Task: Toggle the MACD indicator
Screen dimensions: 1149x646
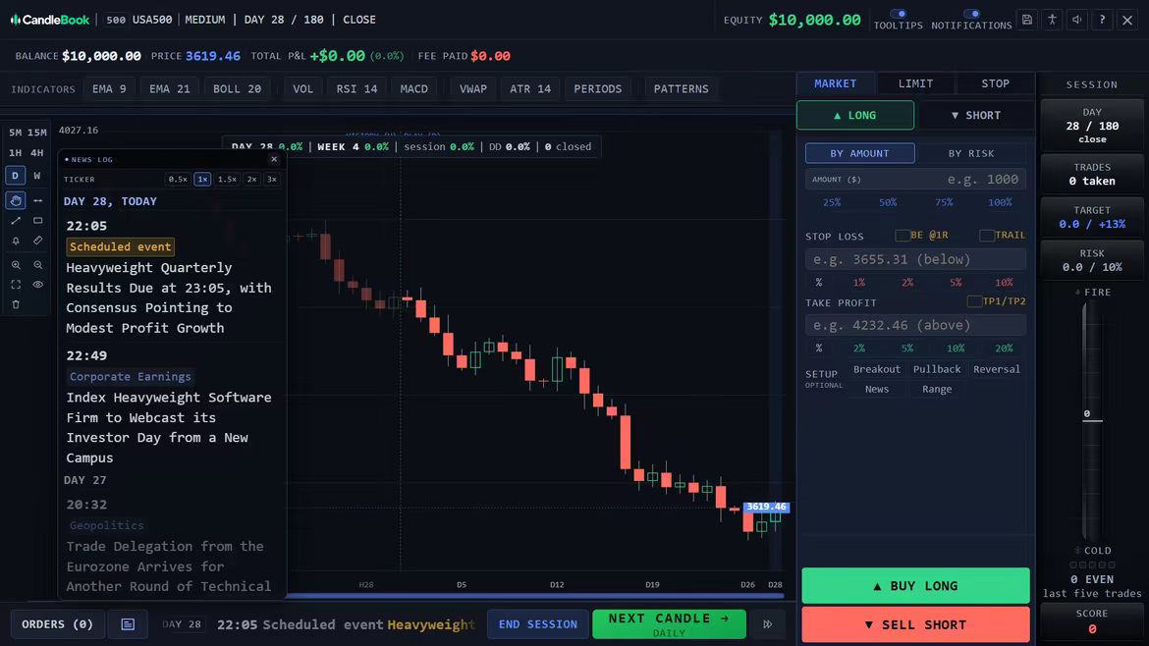Action: 414,88
